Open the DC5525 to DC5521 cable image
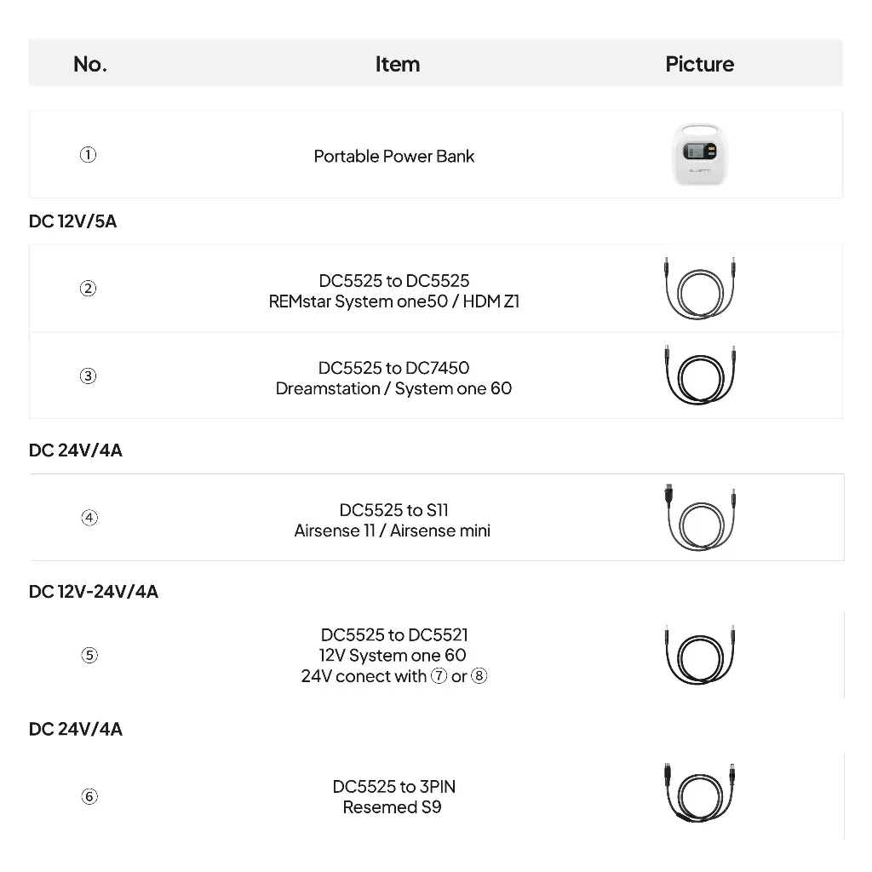872x872 pixels. [698, 655]
